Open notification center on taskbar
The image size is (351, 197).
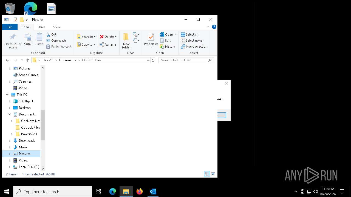(x=342, y=192)
